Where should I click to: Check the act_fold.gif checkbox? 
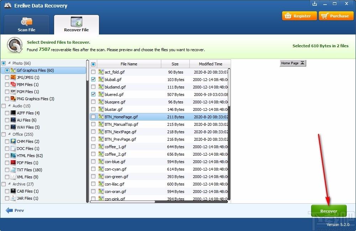[93, 72]
